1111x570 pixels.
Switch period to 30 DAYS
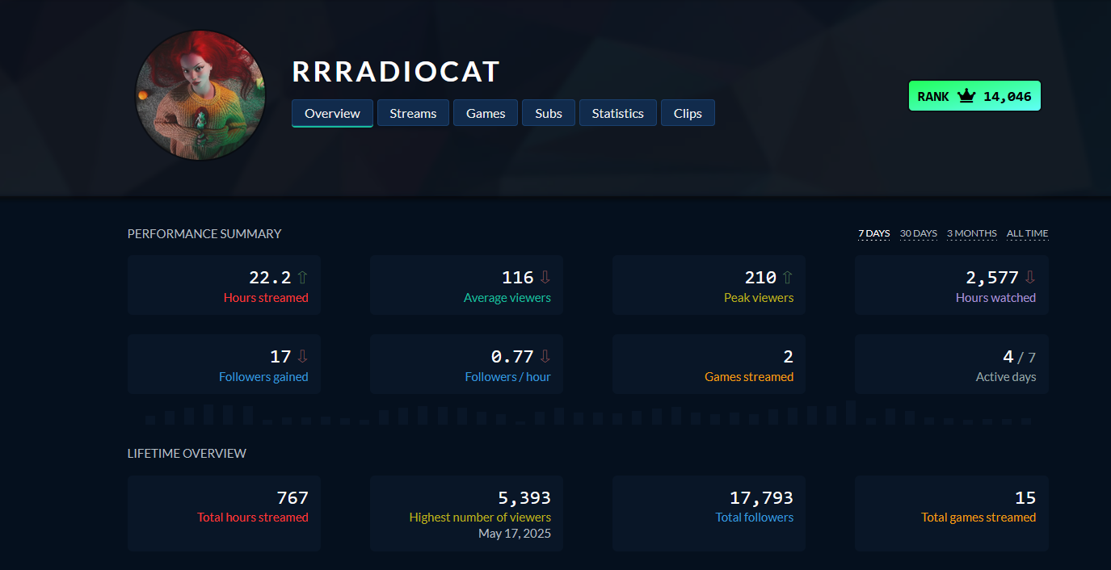pyautogui.click(x=919, y=233)
